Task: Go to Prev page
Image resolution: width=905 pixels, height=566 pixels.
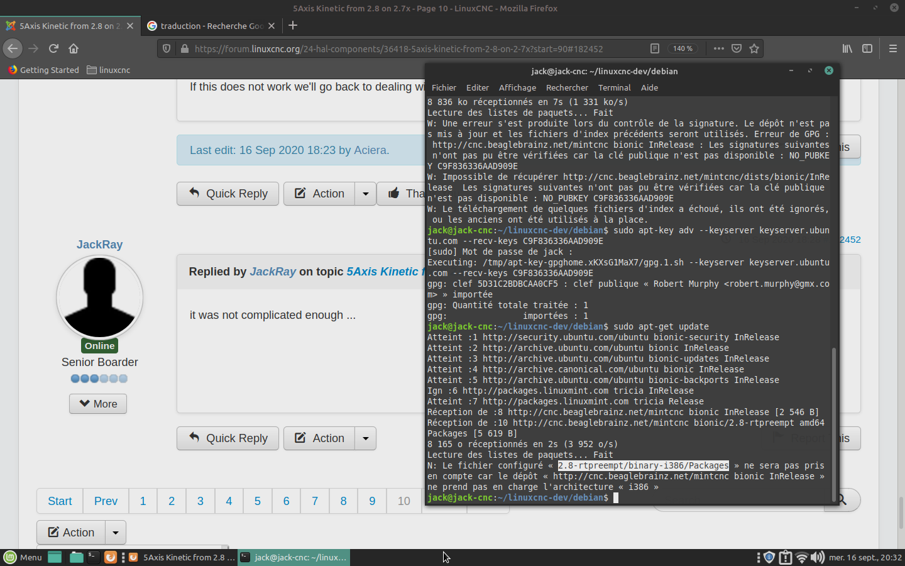Action: (x=106, y=501)
